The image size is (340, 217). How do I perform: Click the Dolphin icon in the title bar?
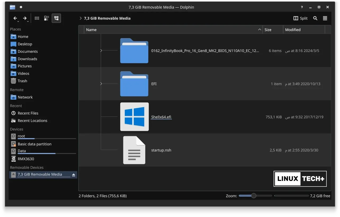(12, 7)
